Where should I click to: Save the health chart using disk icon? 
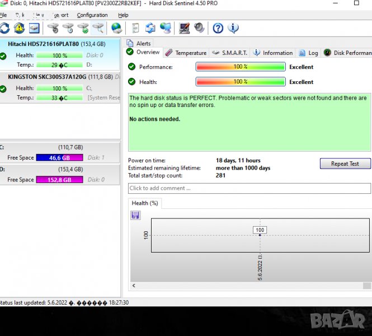coord(135,215)
